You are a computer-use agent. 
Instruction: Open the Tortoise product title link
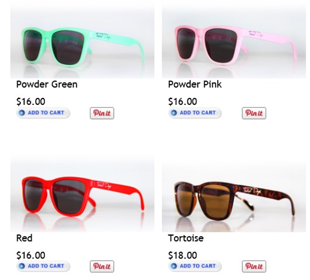pos(186,238)
